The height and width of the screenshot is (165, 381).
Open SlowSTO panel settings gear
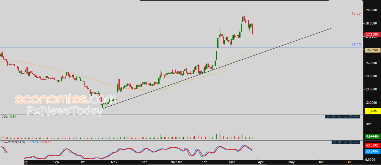[x=351, y=142]
